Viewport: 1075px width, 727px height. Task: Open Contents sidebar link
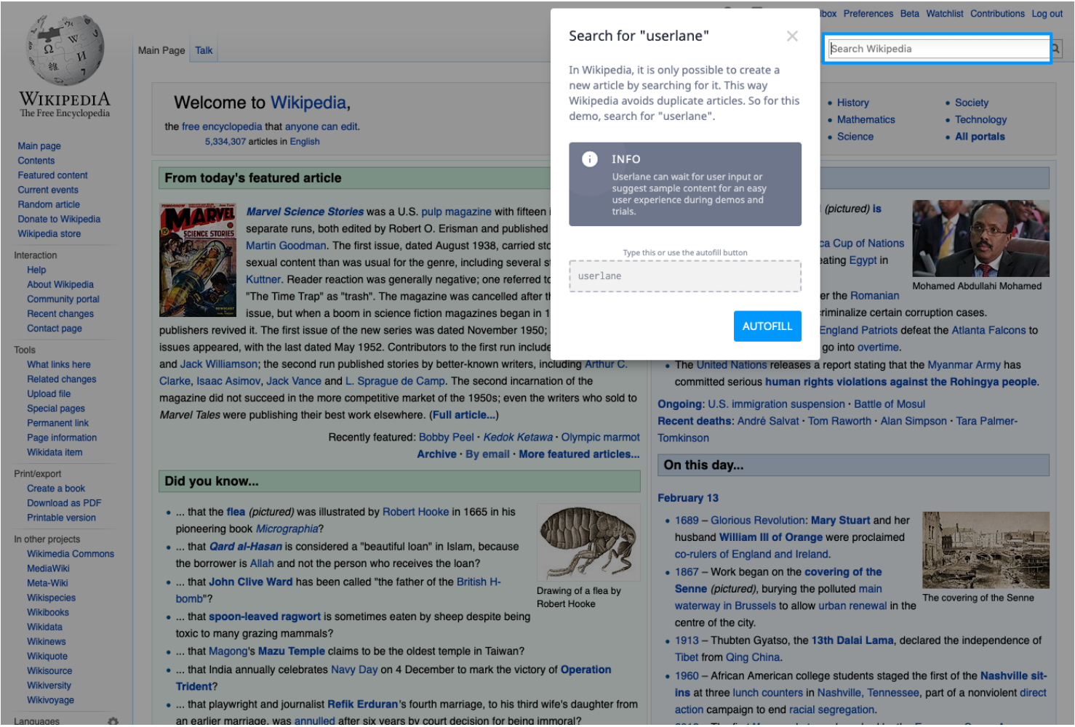[36, 161]
